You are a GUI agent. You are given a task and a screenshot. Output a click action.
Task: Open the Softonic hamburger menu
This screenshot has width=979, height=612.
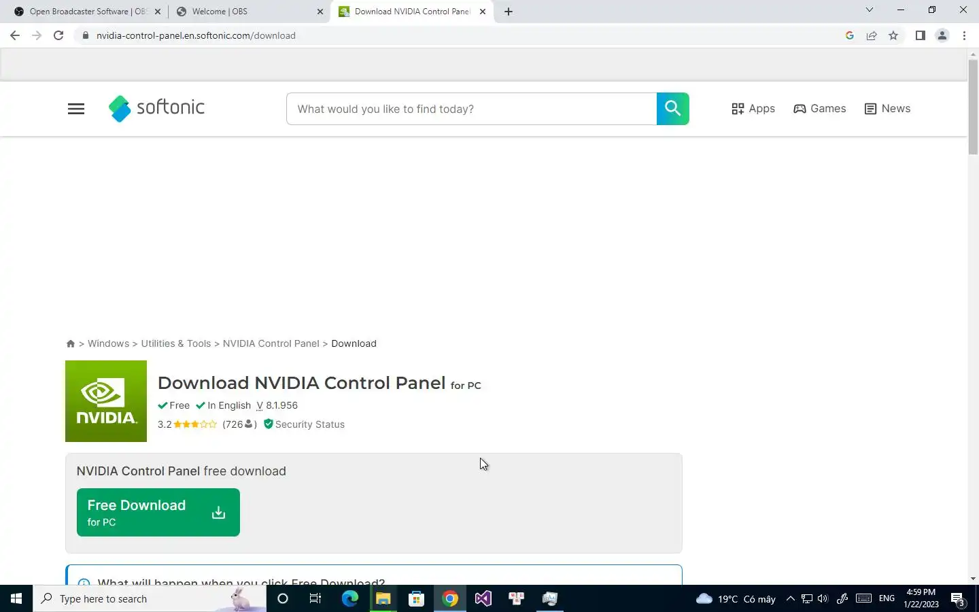(76, 109)
